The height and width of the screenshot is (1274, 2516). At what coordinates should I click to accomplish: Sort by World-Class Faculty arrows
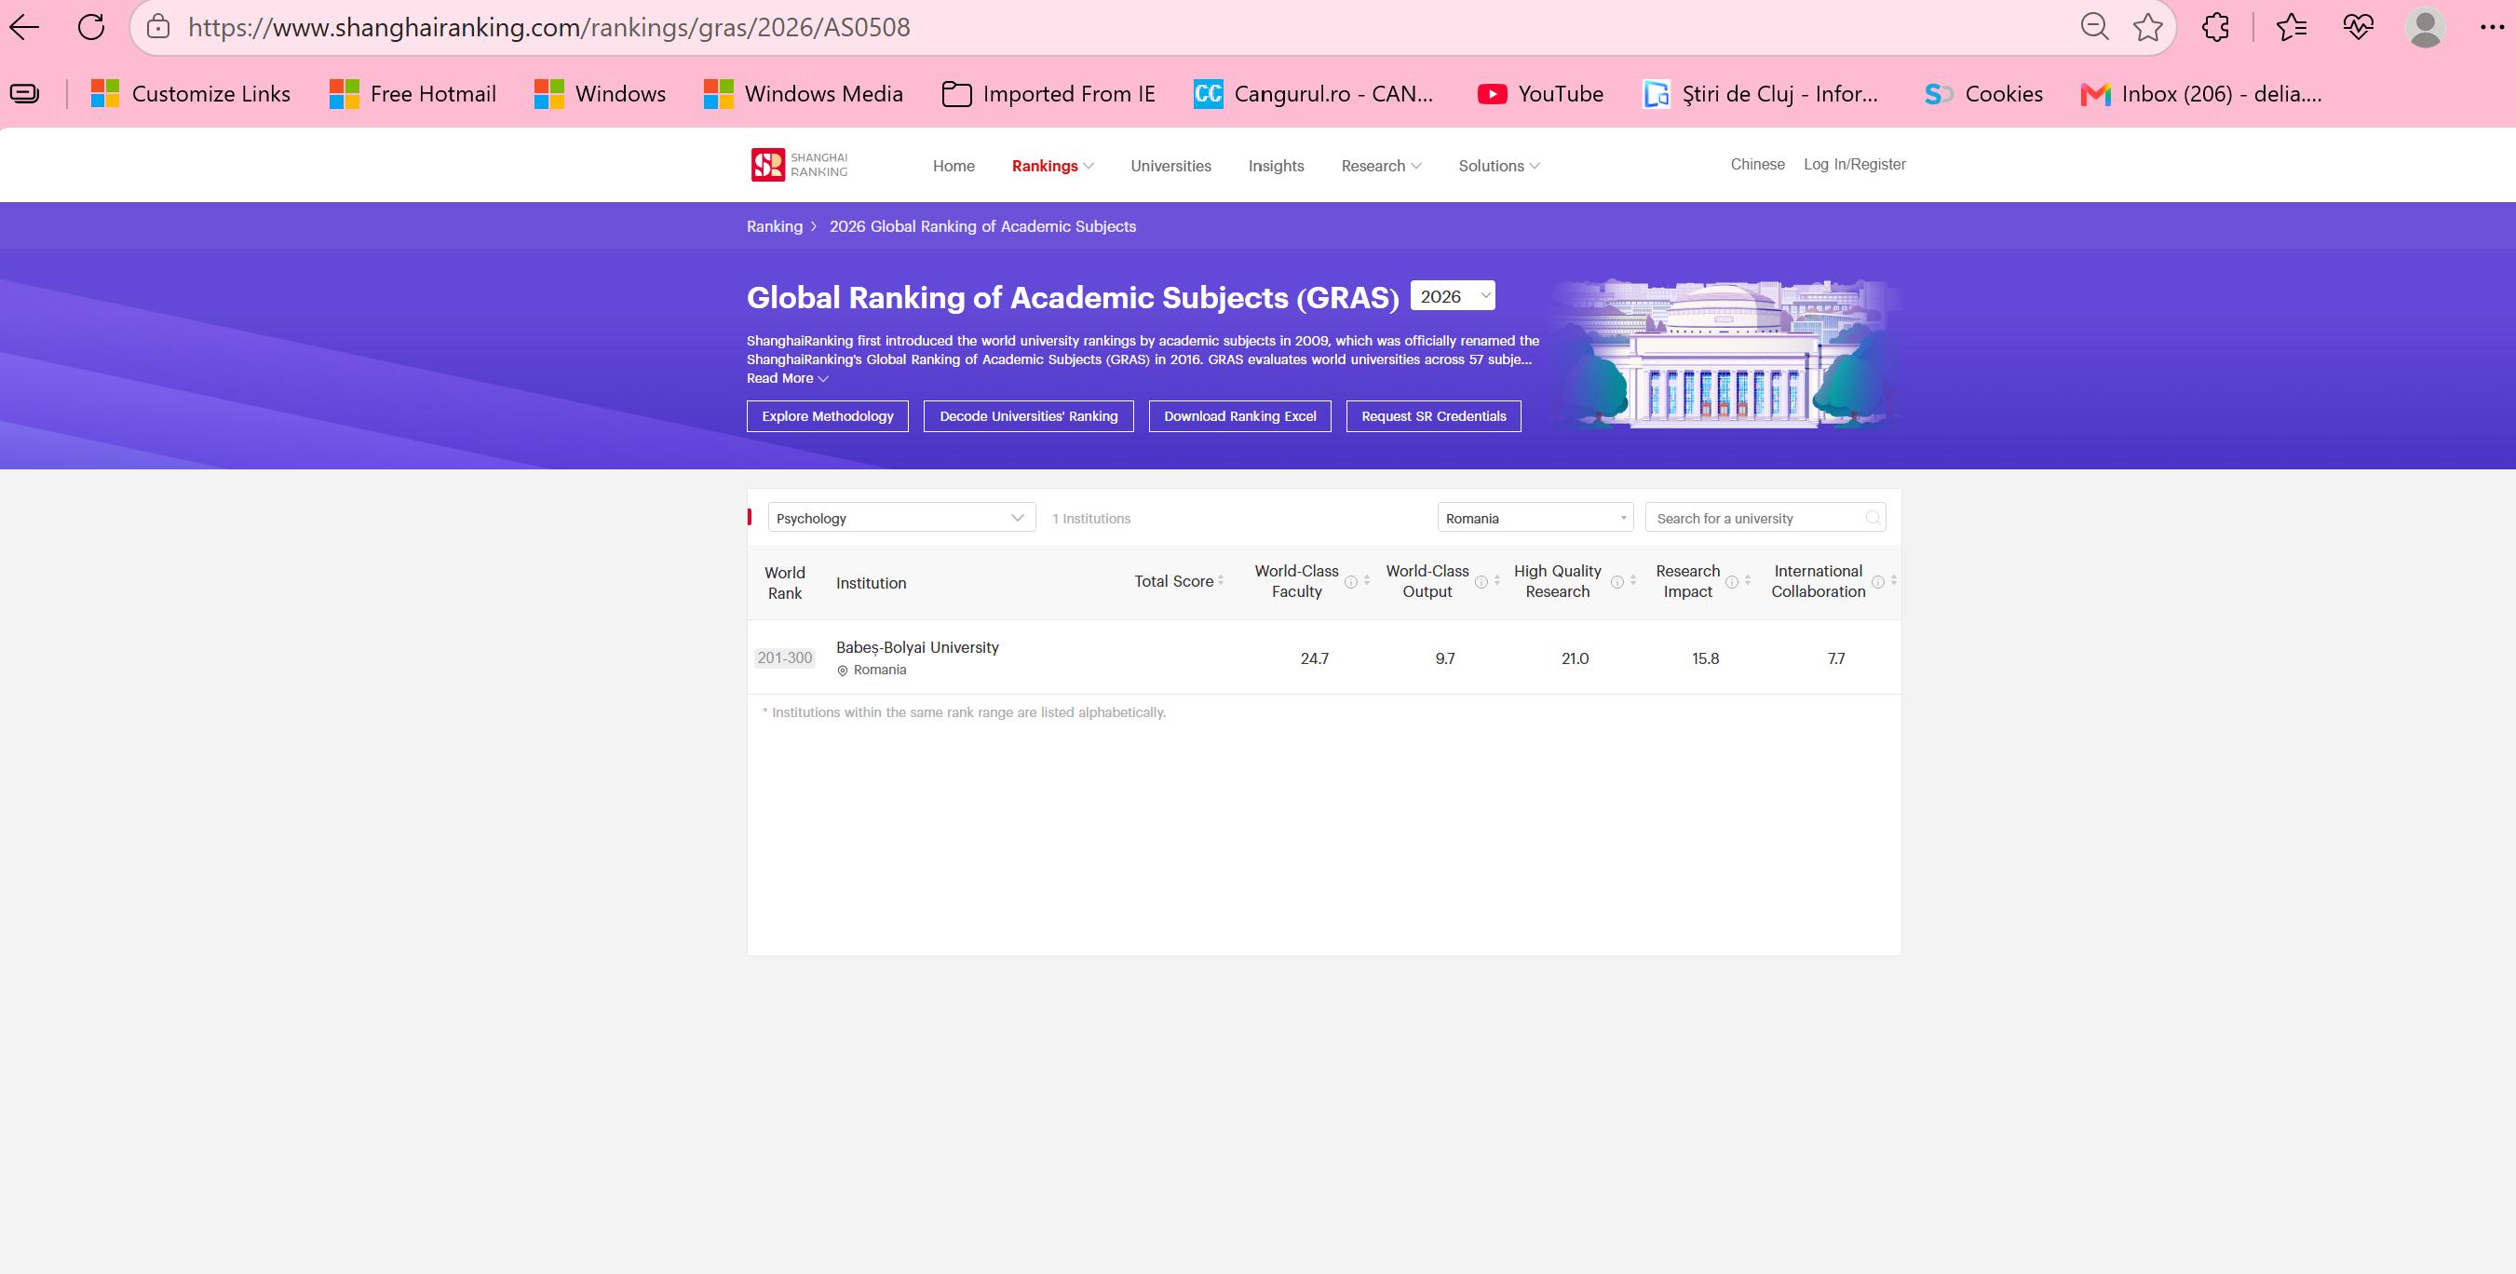click(x=1366, y=580)
